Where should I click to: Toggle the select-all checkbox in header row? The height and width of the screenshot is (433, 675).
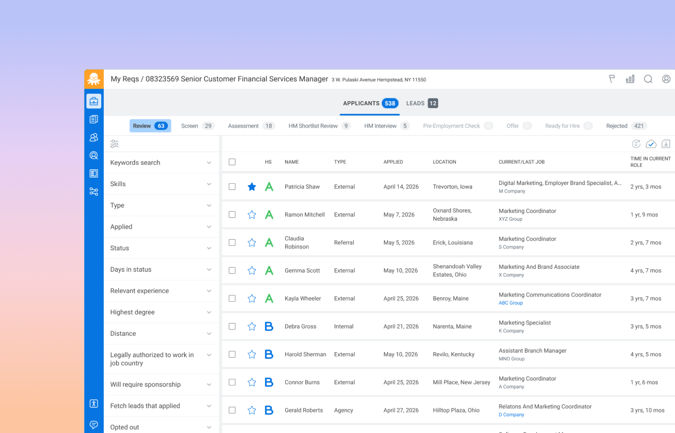232,162
